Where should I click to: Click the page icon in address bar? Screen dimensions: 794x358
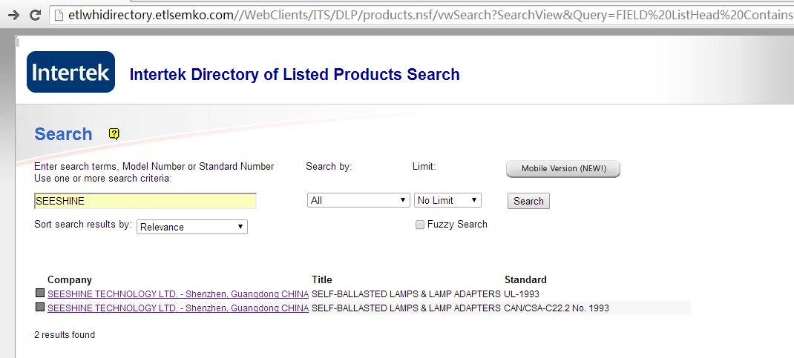point(59,15)
